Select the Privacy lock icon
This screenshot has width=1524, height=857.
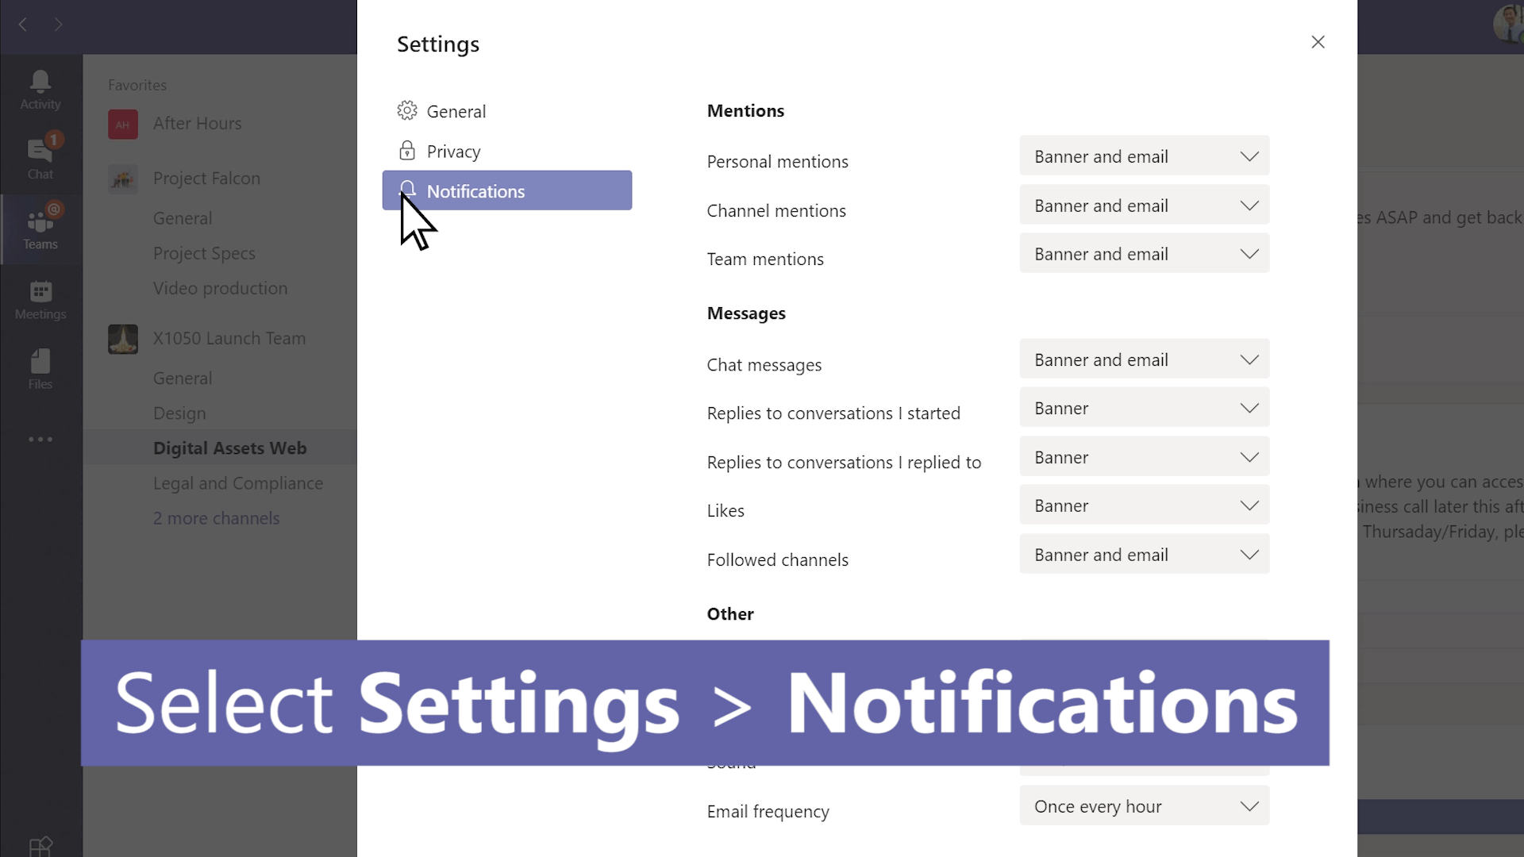click(406, 150)
